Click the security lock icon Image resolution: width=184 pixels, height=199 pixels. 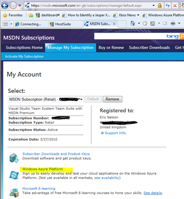click(160, 5)
